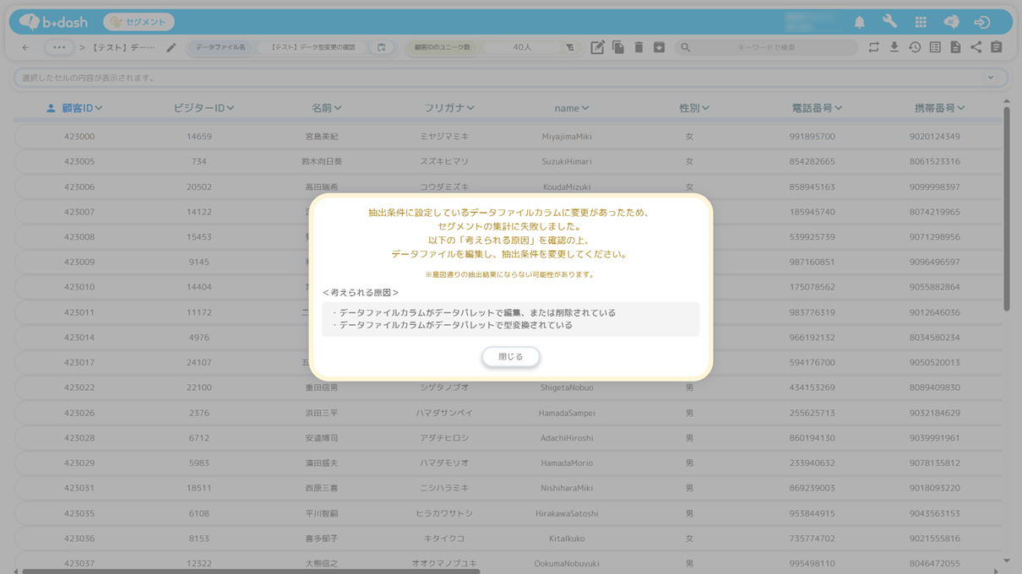
Task: Expand the 顧客ID column dropdown
Action: pyautogui.click(x=99, y=108)
